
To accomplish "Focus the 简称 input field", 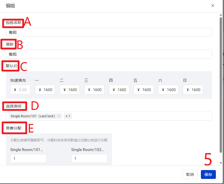I will pos(109,54).
